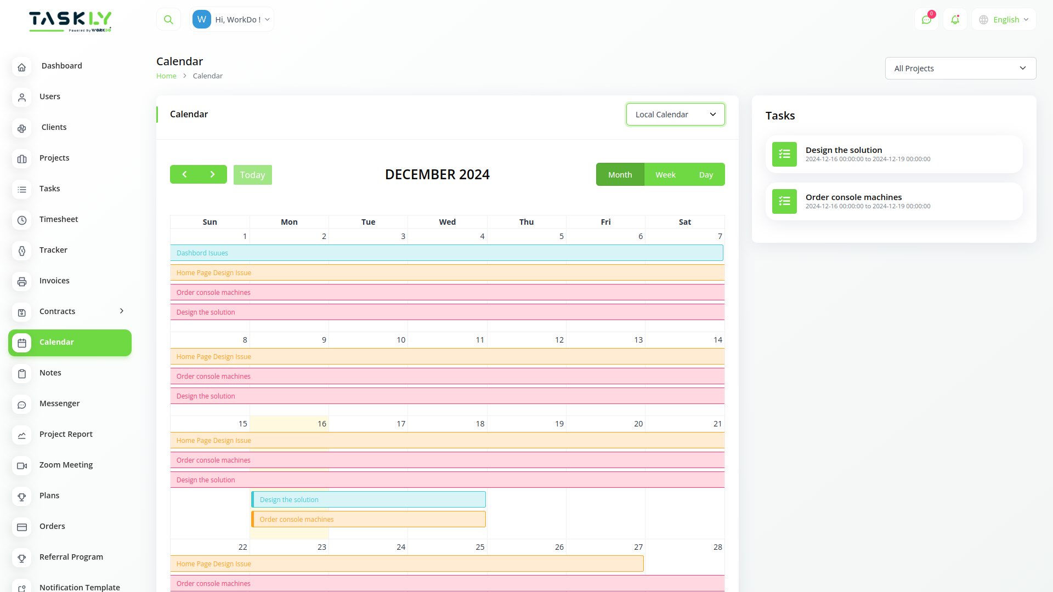
Task: Open the All Projects dropdown
Action: pyautogui.click(x=960, y=69)
